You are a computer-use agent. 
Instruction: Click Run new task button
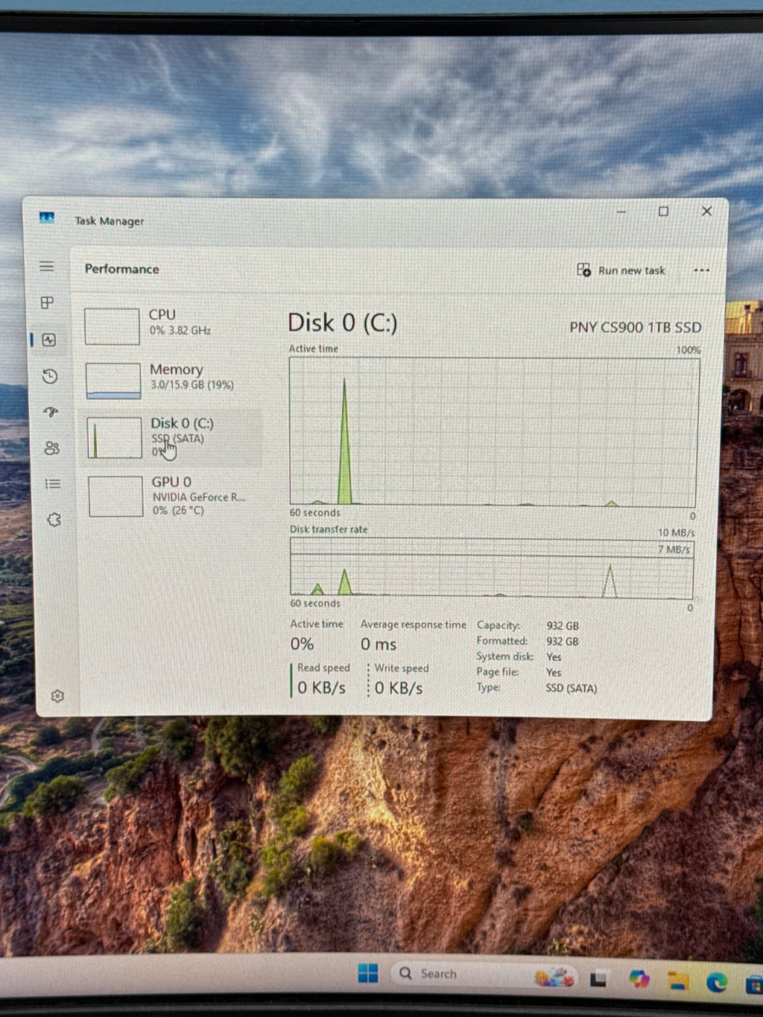[621, 270]
